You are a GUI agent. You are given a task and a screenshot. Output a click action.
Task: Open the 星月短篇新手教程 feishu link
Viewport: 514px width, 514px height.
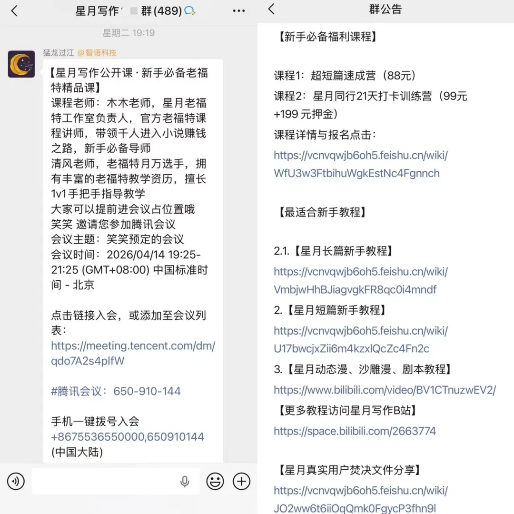tap(361, 340)
